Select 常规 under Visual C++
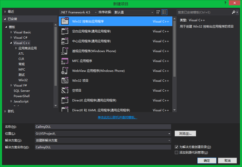Viewport: 242px width, 167px height. point(22,64)
